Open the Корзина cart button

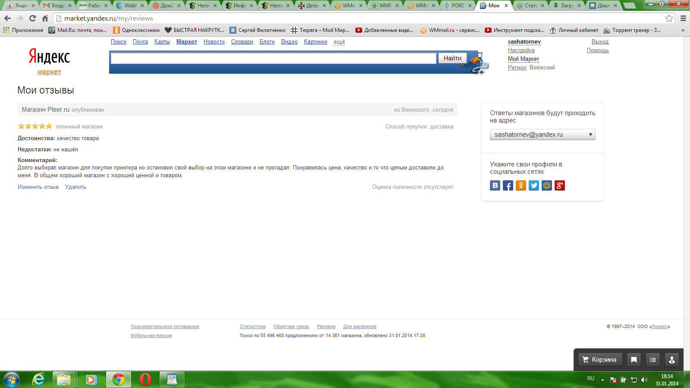(599, 360)
